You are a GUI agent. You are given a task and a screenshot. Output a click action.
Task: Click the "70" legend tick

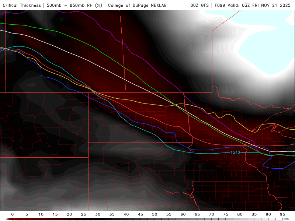click(x=211, y=214)
